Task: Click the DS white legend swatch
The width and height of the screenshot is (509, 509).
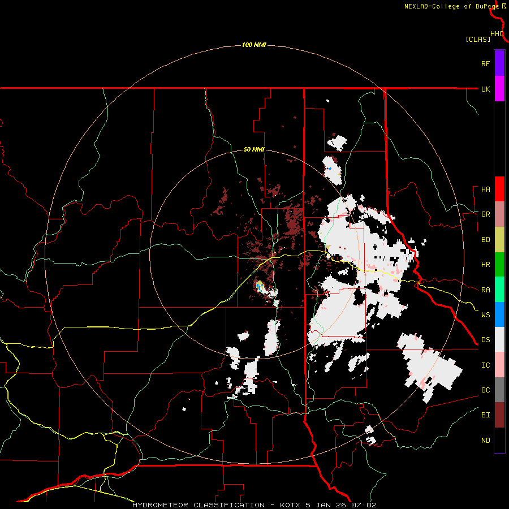Action: pos(499,339)
